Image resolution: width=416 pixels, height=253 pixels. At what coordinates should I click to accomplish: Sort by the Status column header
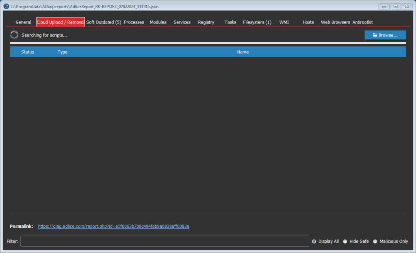click(28, 52)
